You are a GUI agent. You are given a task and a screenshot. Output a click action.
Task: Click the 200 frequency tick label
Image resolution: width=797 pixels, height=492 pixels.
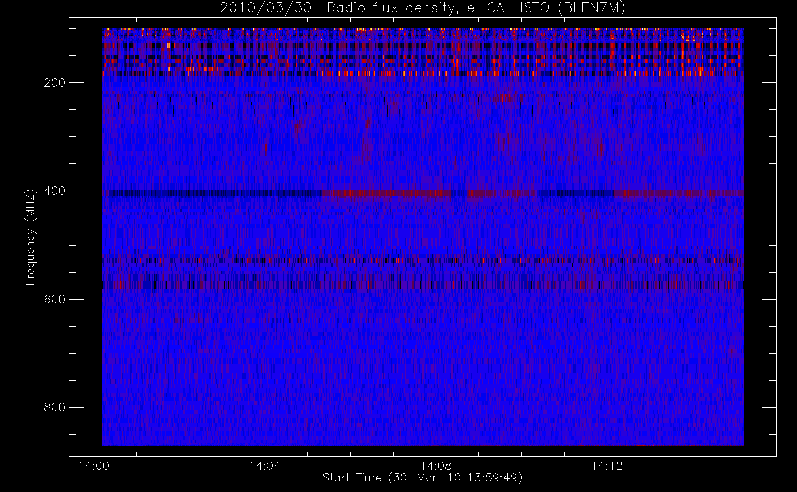click(55, 83)
